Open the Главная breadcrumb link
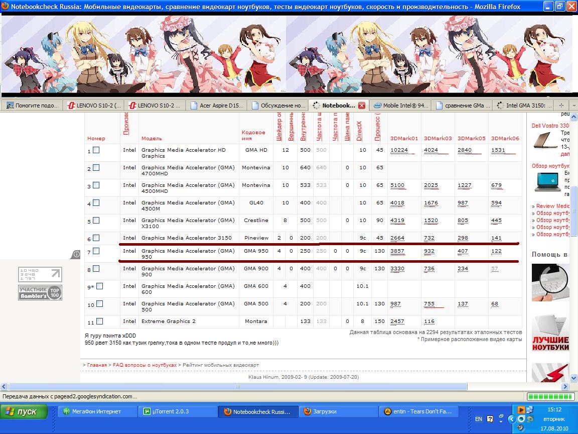The image size is (578, 434). (97, 365)
